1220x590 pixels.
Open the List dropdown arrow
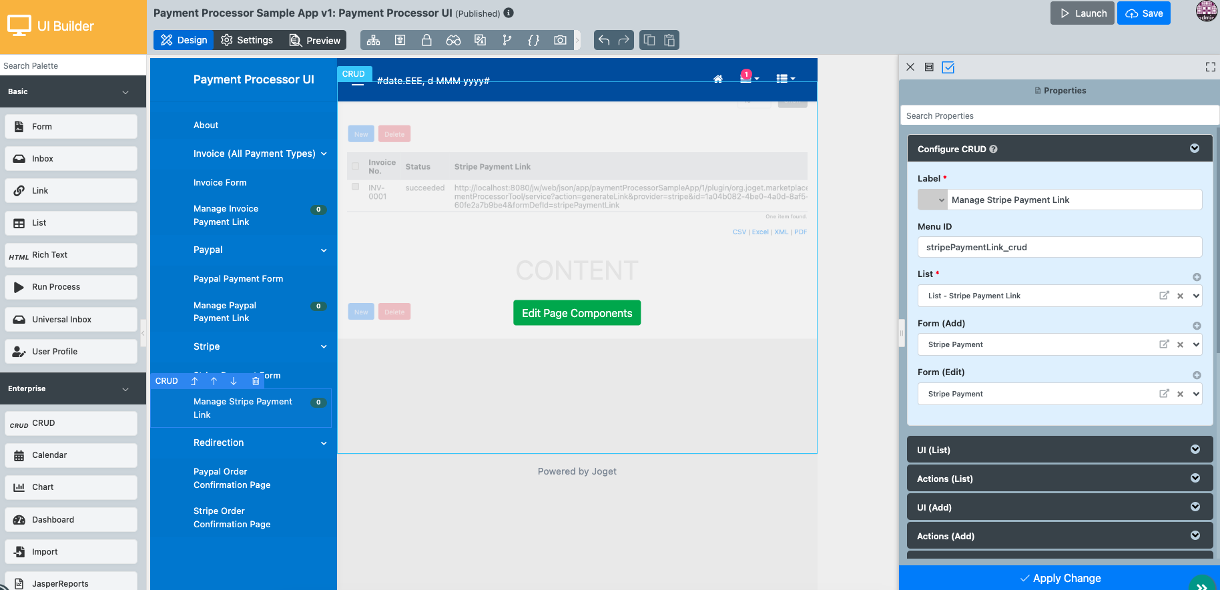pos(1196,296)
